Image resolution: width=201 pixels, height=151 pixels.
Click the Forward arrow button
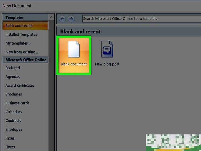coord(71,19)
